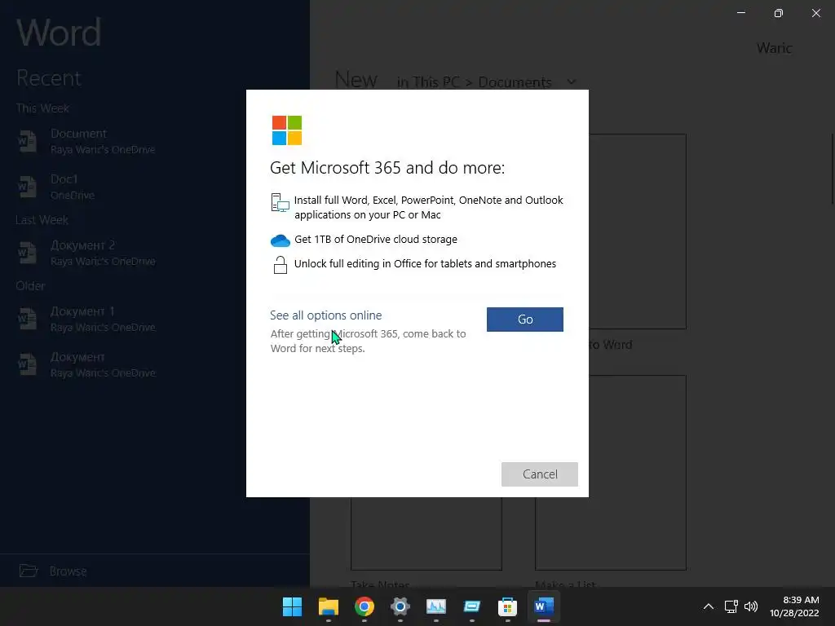Select the Make a List template thumbnail
Image resolution: width=835 pixels, height=626 pixels.
pyautogui.click(x=610, y=473)
